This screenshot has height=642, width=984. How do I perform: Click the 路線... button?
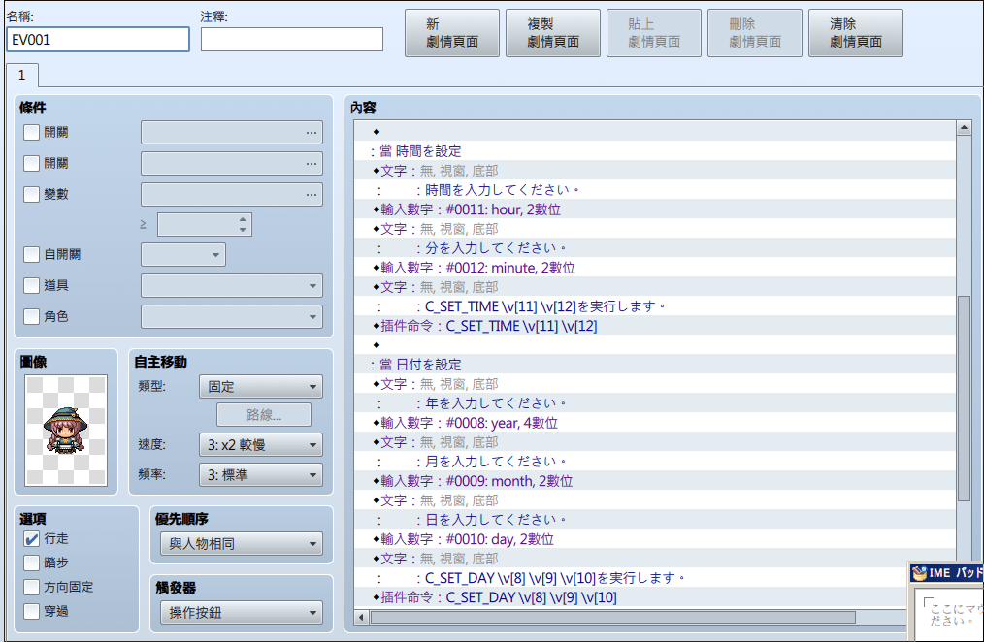[x=264, y=415]
